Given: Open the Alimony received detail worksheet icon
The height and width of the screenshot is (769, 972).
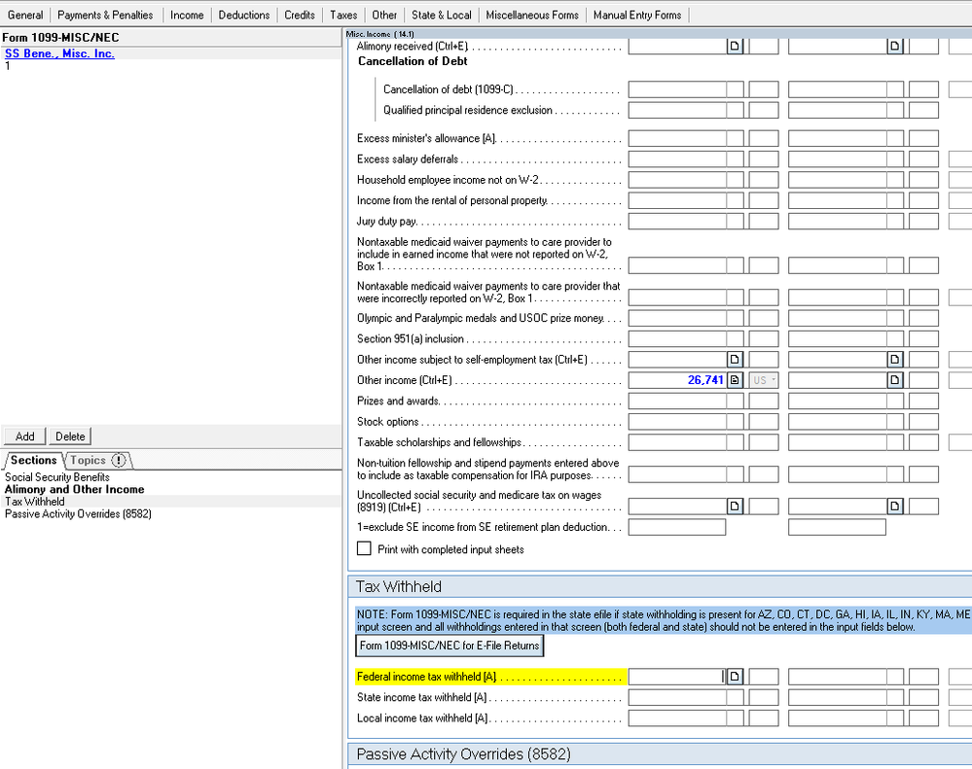Looking at the screenshot, I should 735,45.
